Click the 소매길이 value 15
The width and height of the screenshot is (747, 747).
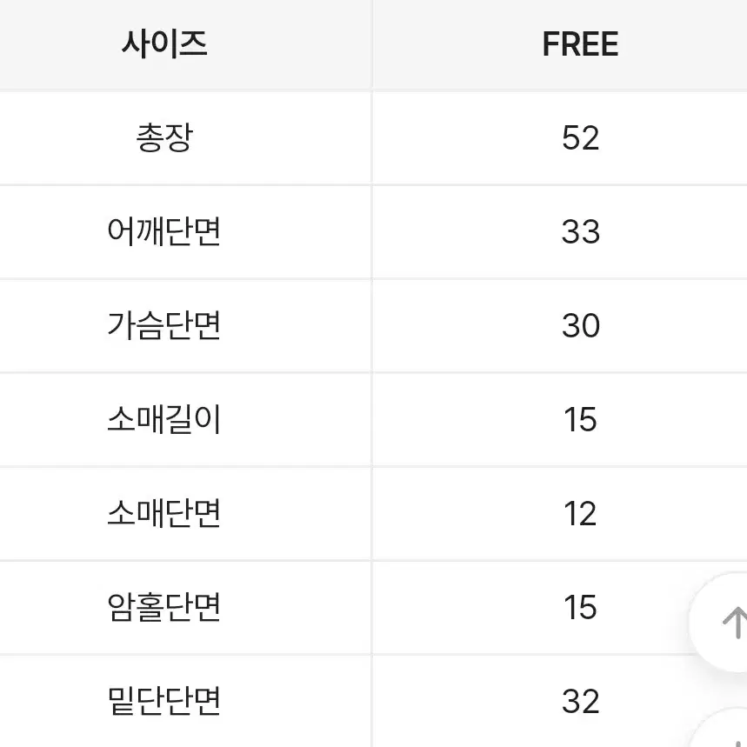580,419
